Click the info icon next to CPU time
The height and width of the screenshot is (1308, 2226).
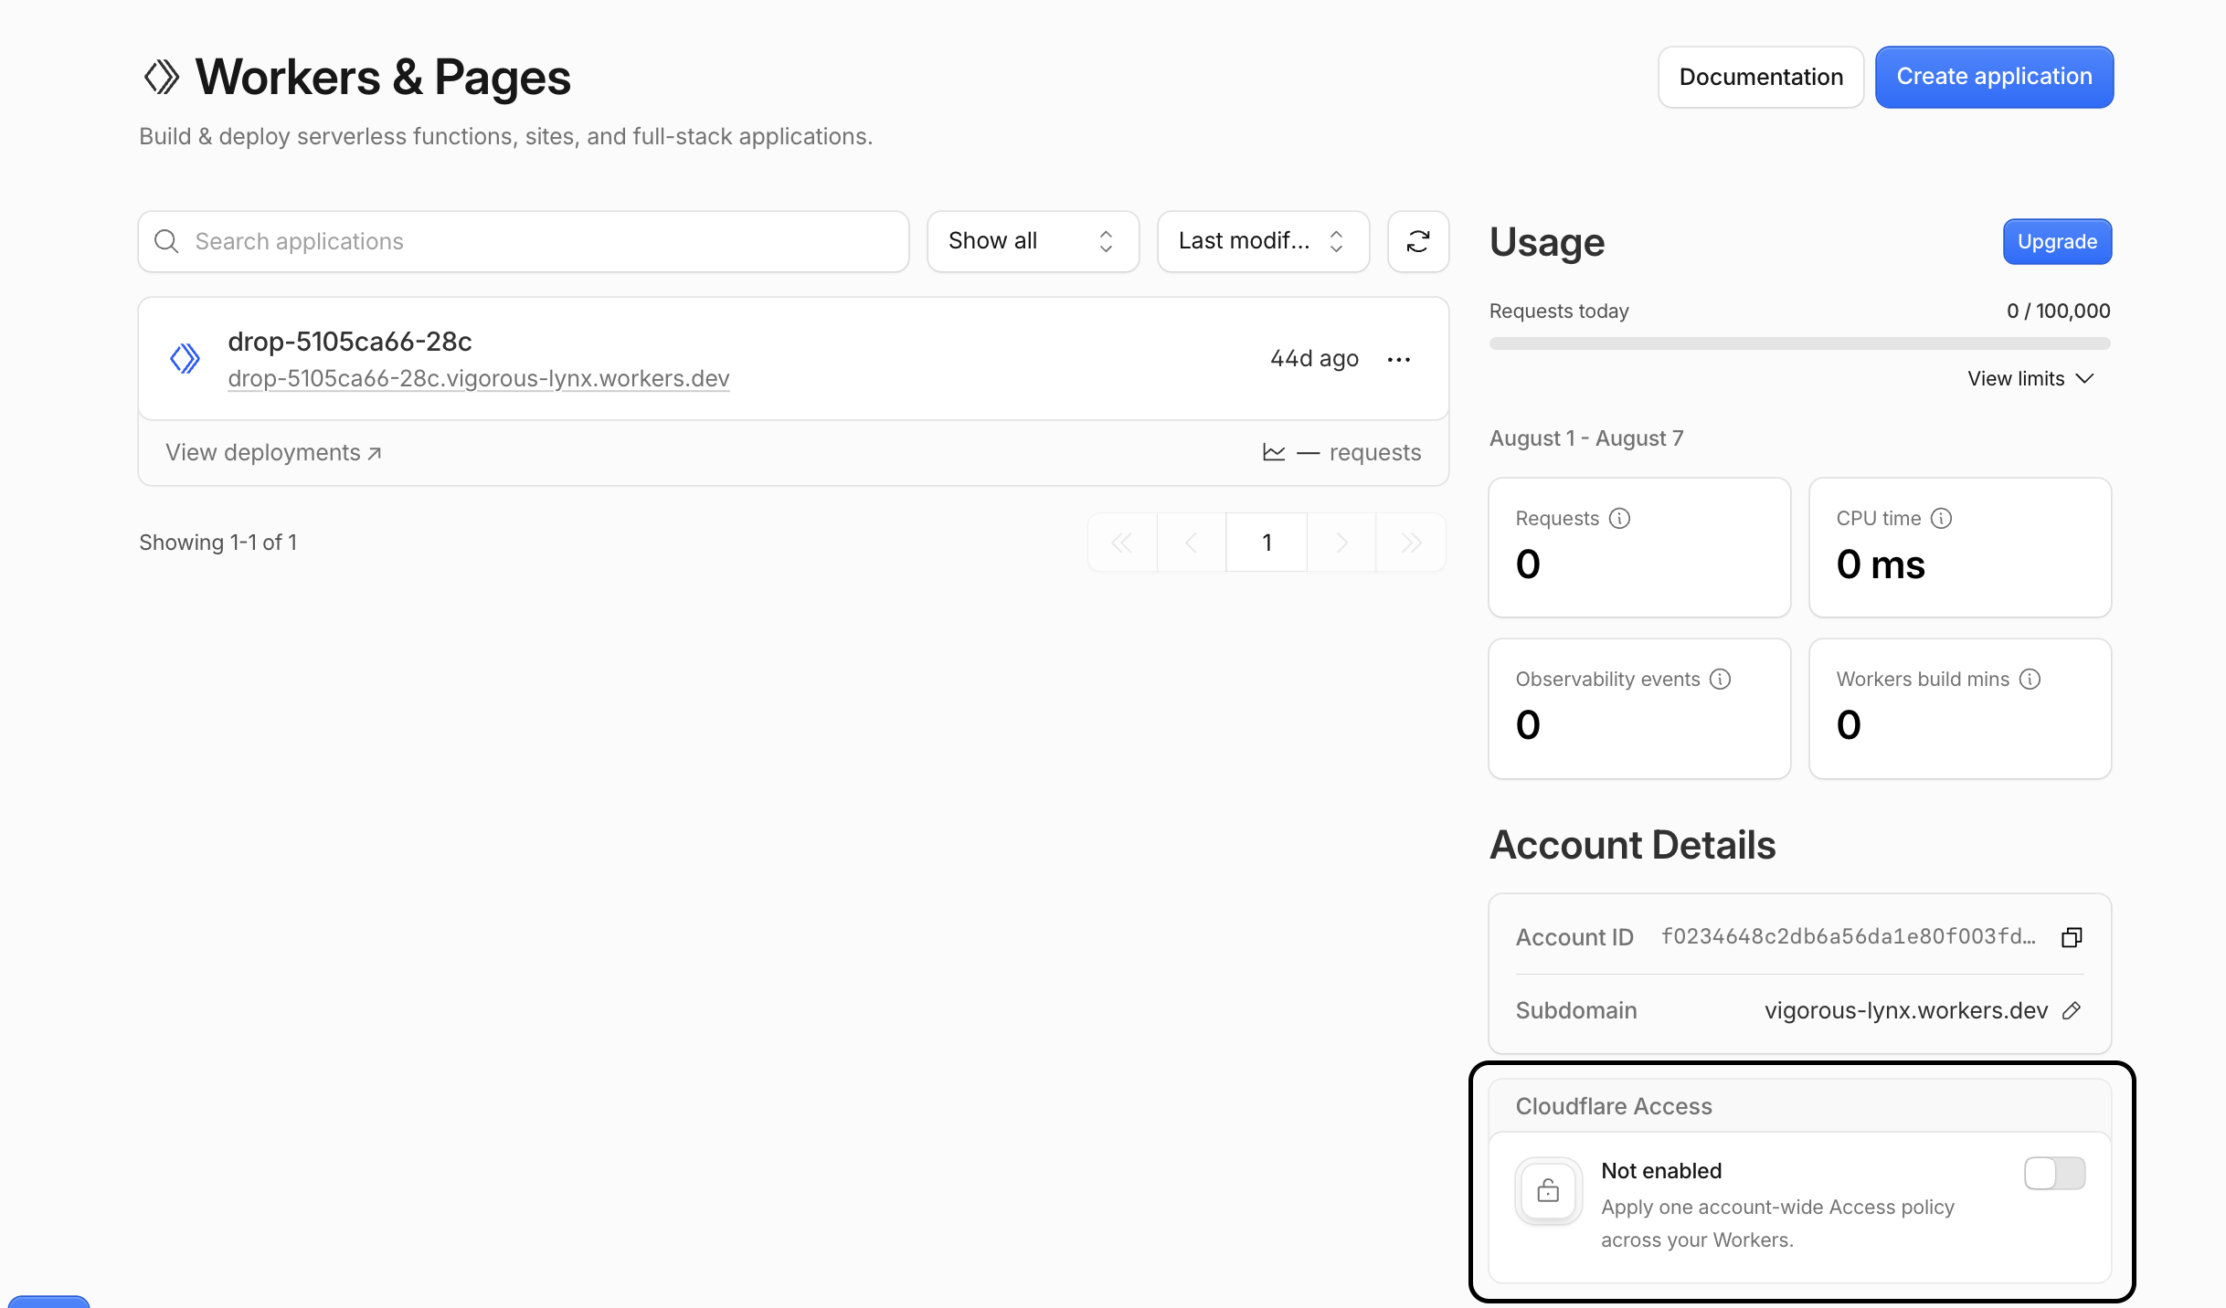pos(1941,519)
